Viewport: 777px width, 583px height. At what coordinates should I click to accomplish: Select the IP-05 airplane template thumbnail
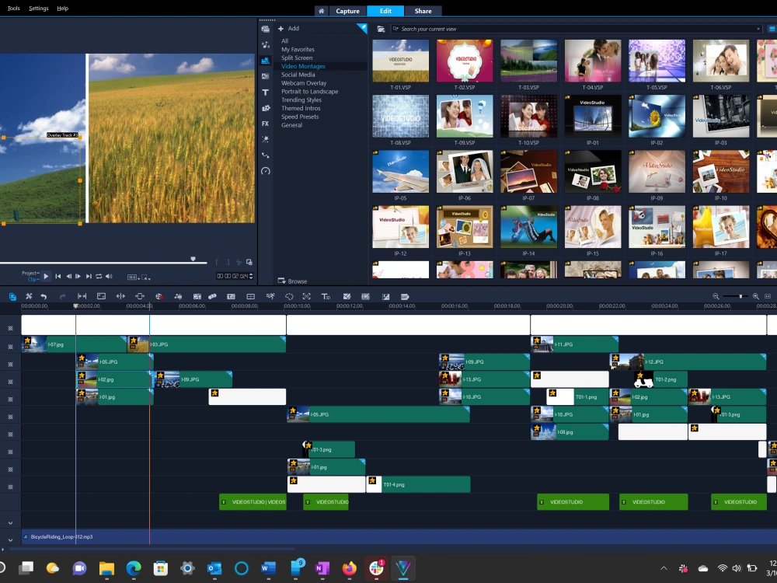(x=400, y=172)
